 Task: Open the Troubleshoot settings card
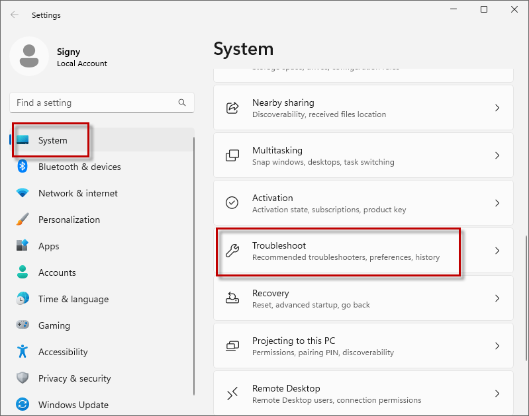(x=363, y=251)
